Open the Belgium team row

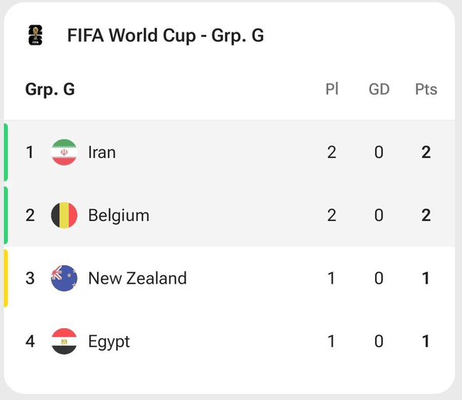(229, 215)
